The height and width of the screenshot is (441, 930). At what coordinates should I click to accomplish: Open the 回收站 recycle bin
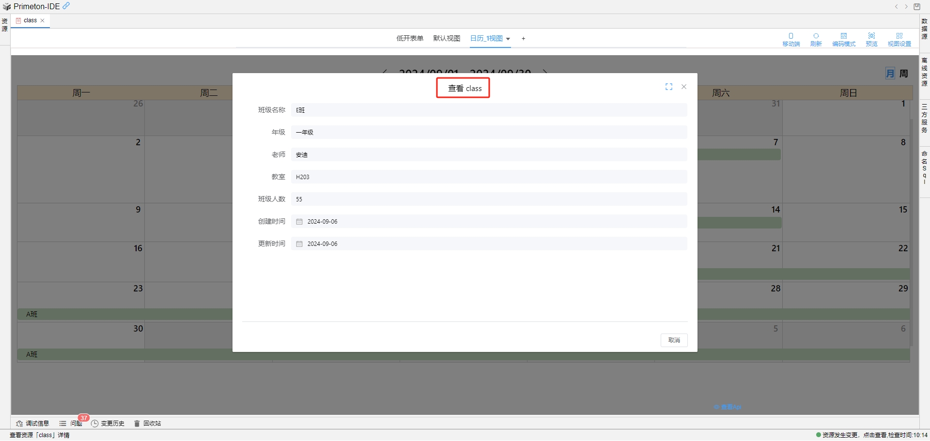point(148,424)
